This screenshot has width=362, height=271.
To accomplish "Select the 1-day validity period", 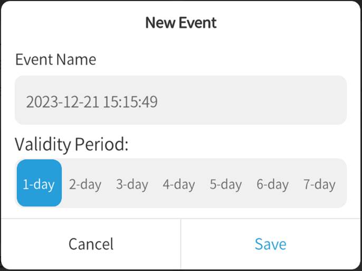I will click(x=39, y=184).
